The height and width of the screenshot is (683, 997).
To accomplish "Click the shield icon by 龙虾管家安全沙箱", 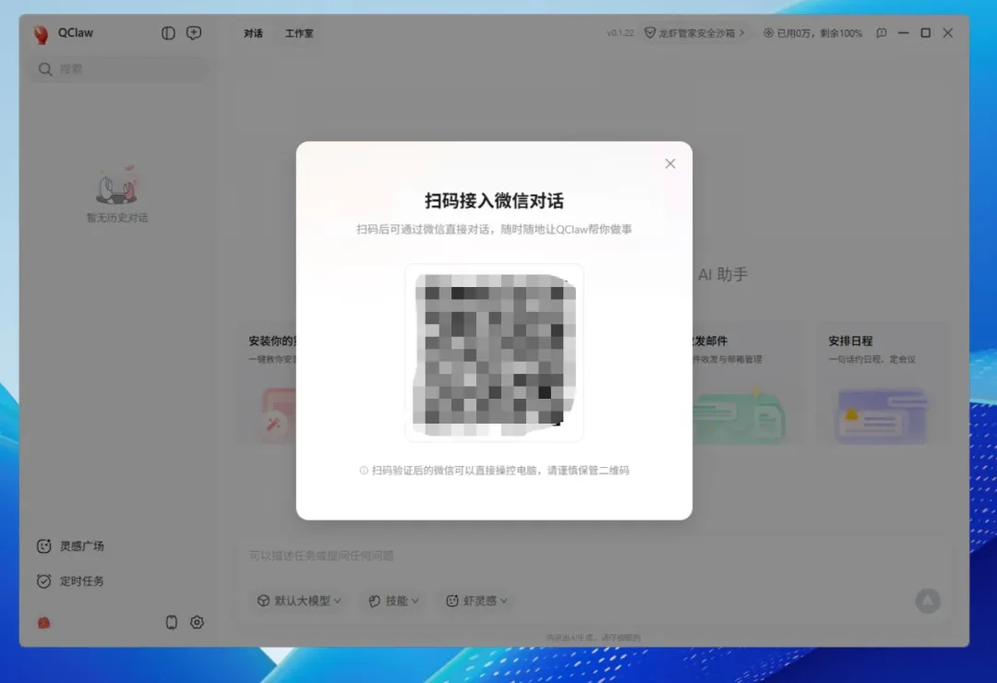I will (x=650, y=33).
